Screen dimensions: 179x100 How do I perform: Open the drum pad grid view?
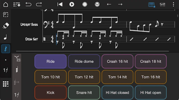click(x=6, y=84)
